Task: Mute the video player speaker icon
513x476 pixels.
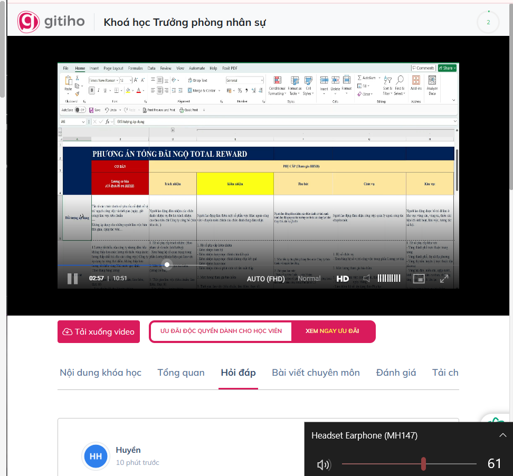Action: pyautogui.click(x=366, y=279)
